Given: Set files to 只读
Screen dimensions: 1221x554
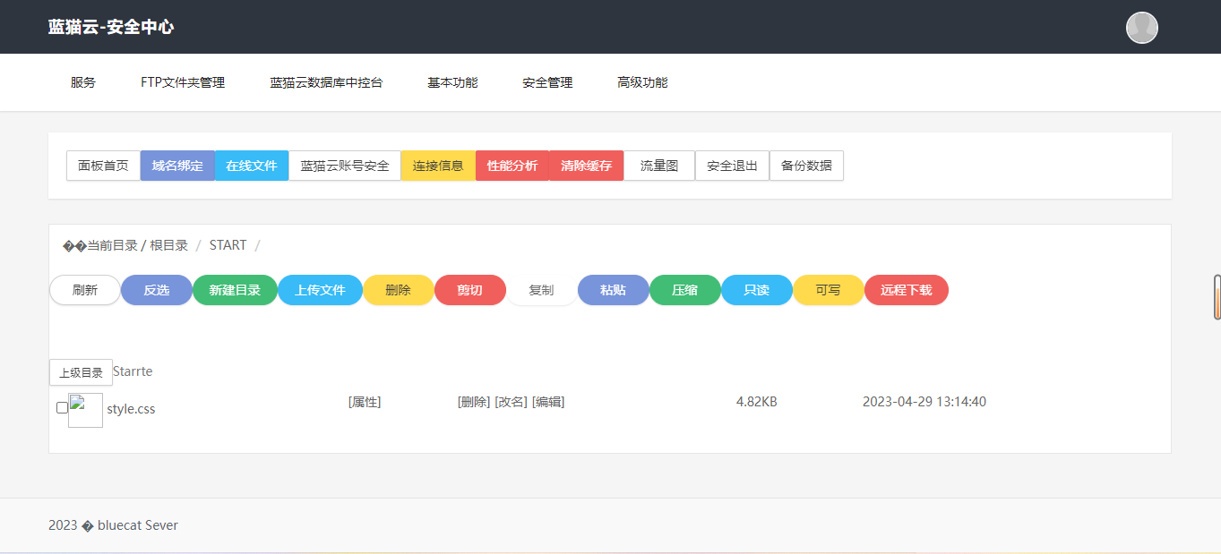Looking at the screenshot, I should (757, 290).
